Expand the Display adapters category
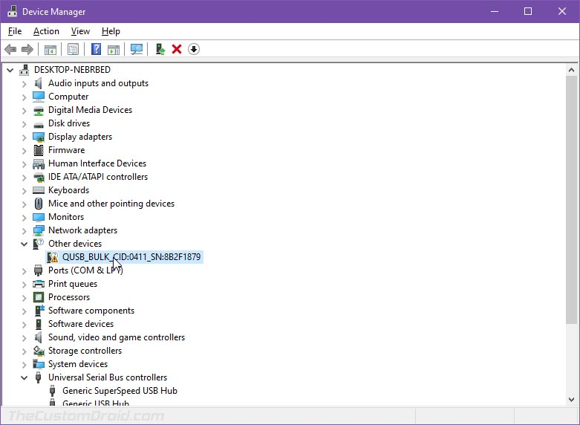This screenshot has height=425, width=580. tap(25, 137)
